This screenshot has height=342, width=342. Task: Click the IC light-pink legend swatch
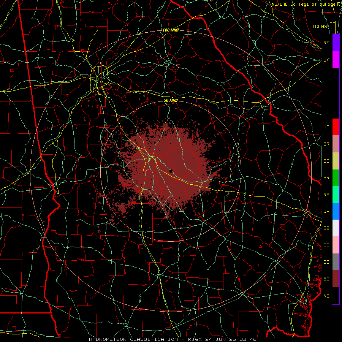pos(336,245)
